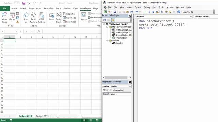Select cell A1 in the worksheet
Viewport: 218px width, 122px height.
tap(10, 40)
